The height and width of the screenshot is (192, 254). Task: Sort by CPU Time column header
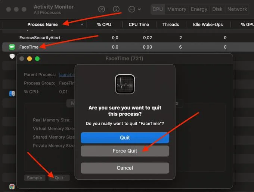click(x=139, y=24)
